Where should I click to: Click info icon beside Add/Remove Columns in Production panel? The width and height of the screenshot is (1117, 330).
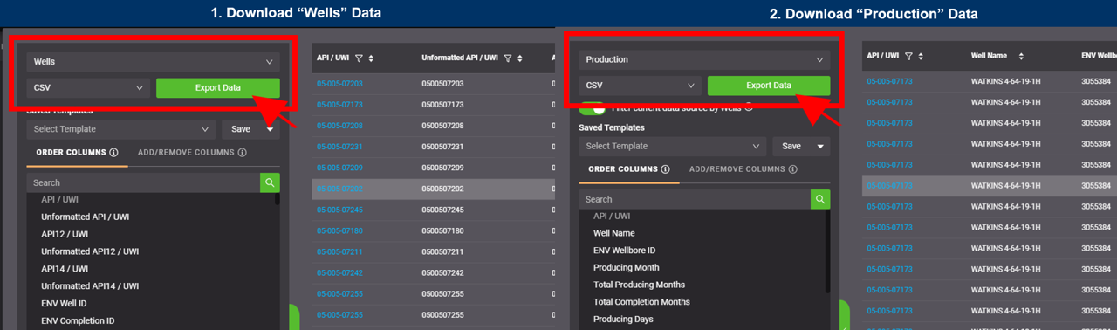tap(792, 169)
